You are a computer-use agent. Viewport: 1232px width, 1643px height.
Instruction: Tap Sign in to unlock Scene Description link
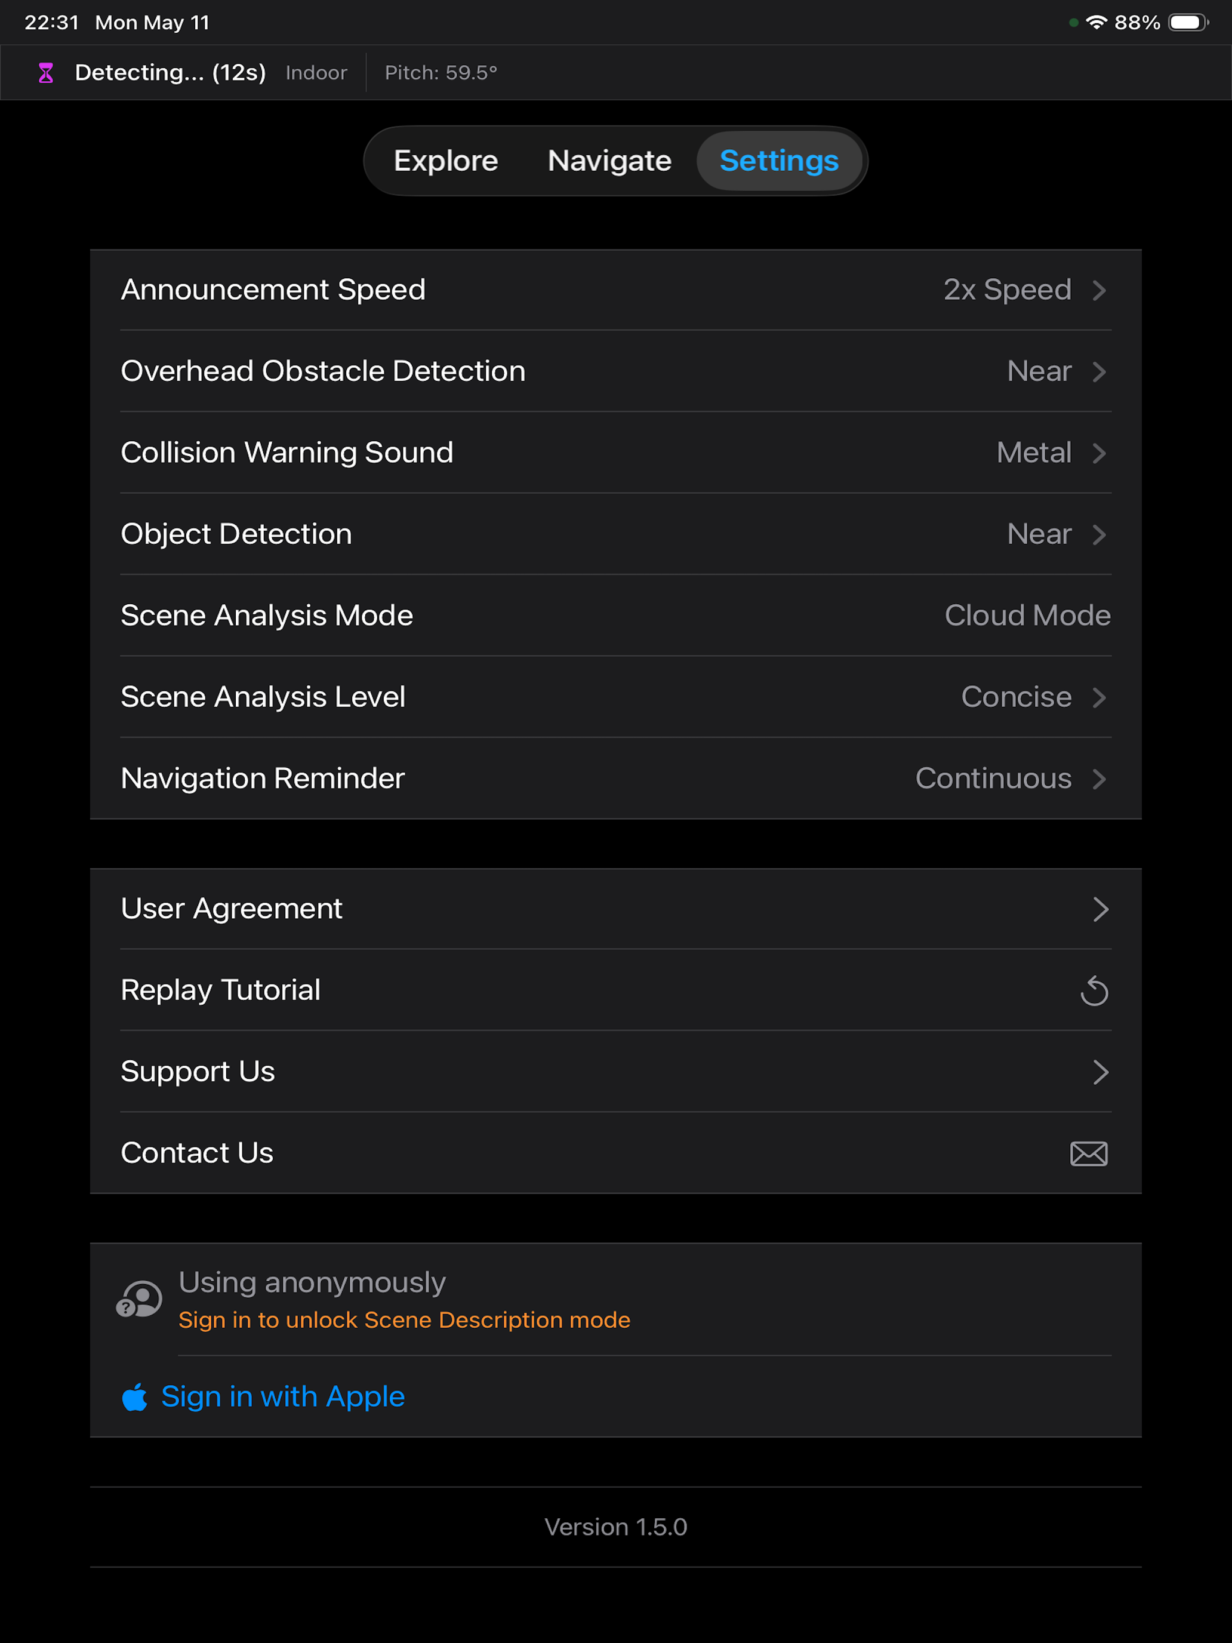coord(404,1320)
